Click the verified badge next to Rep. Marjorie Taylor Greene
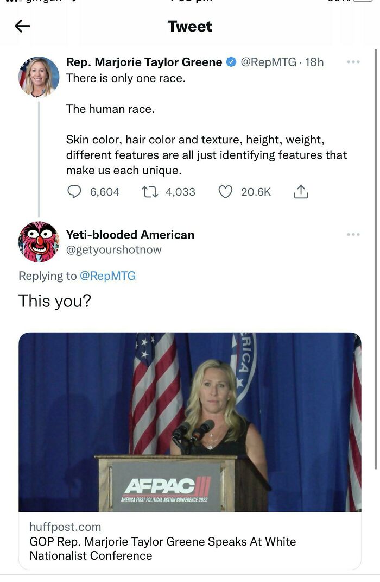This screenshot has width=380, height=582. 232,61
